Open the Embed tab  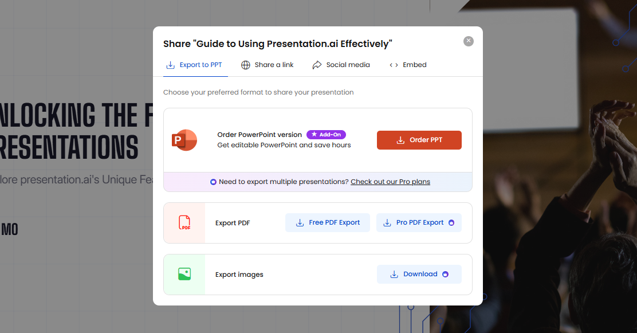click(x=414, y=65)
